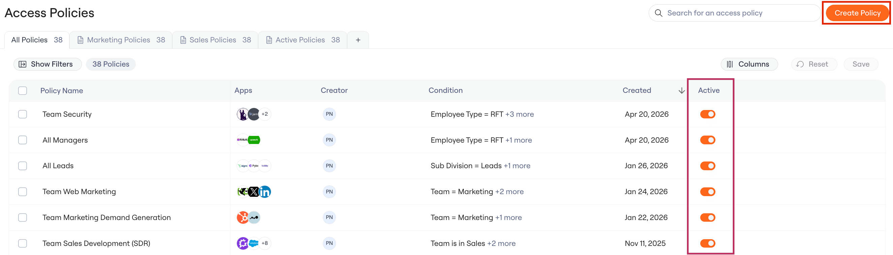Click the search magnifier icon
This screenshot has width=893, height=255.
point(658,13)
